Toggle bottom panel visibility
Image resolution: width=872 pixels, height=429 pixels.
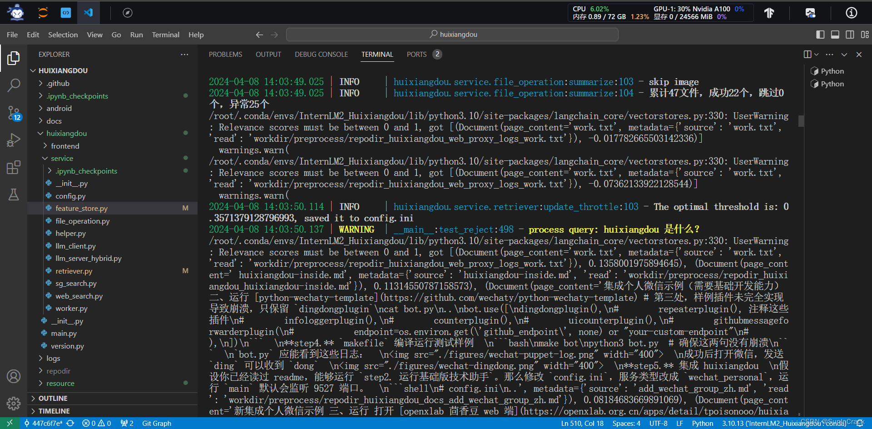835,35
